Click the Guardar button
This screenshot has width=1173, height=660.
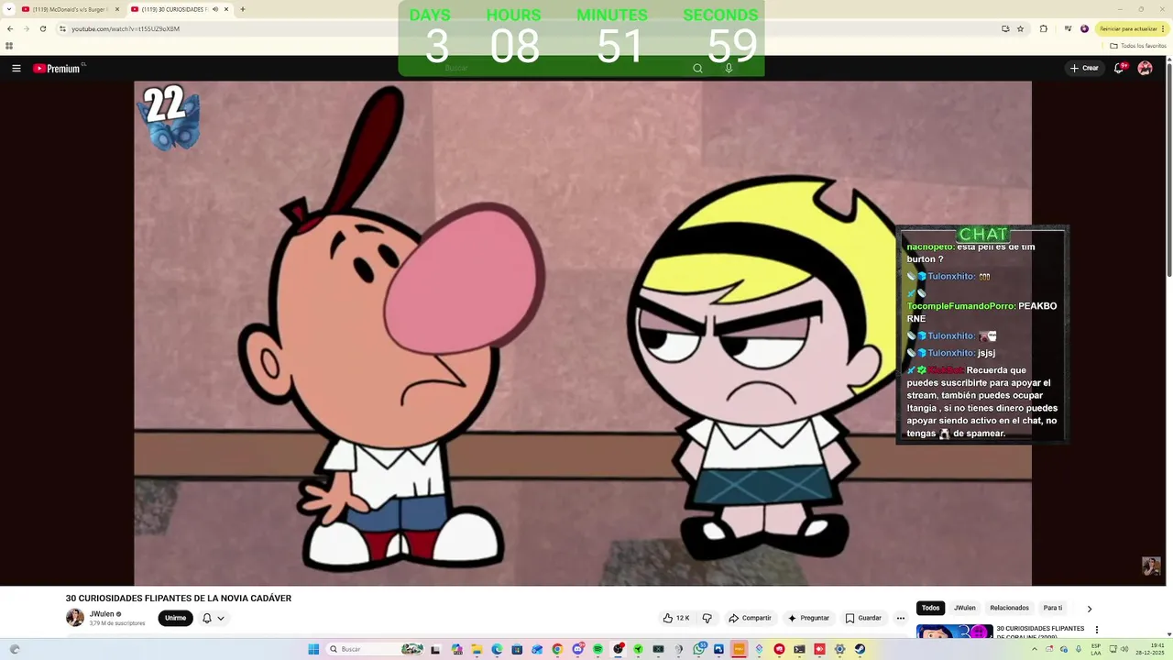[x=863, y=618]
